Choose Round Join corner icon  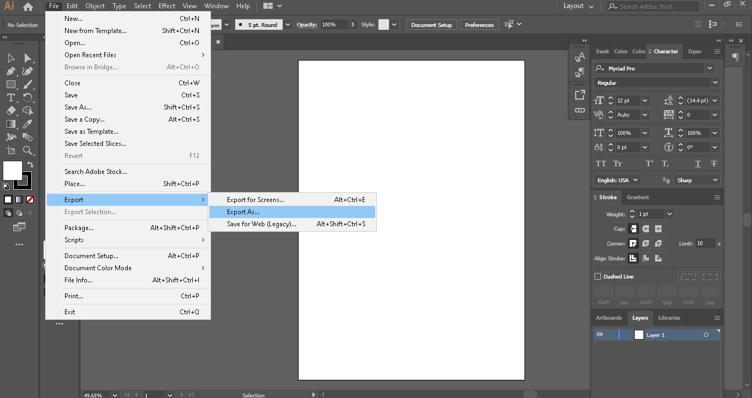[x=646, y=243]
